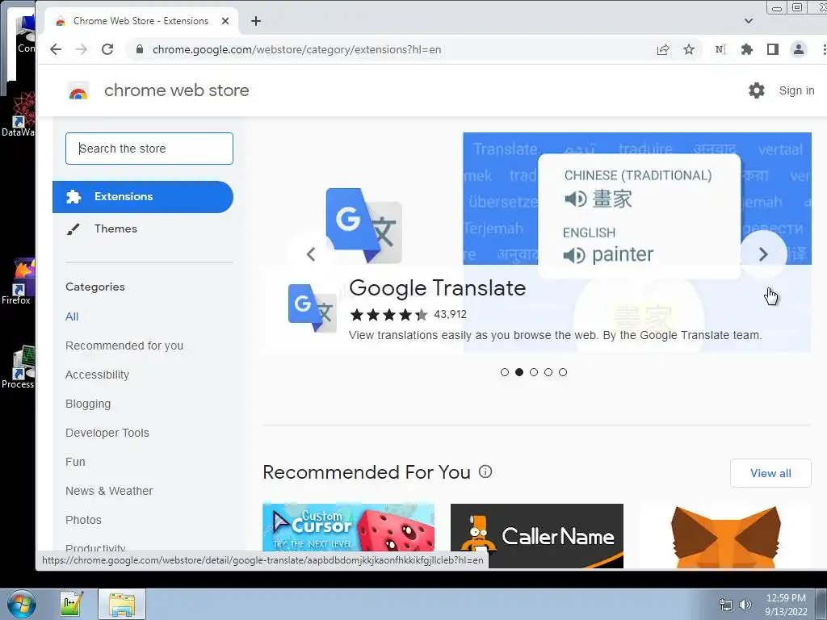View site information via the padlock icon
The height and width of the screenshot is (620, 827).
[139, 49]
